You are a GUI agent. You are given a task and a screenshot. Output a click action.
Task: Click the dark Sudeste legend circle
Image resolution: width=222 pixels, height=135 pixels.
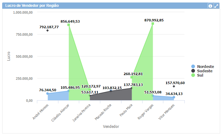coord(193,71)
